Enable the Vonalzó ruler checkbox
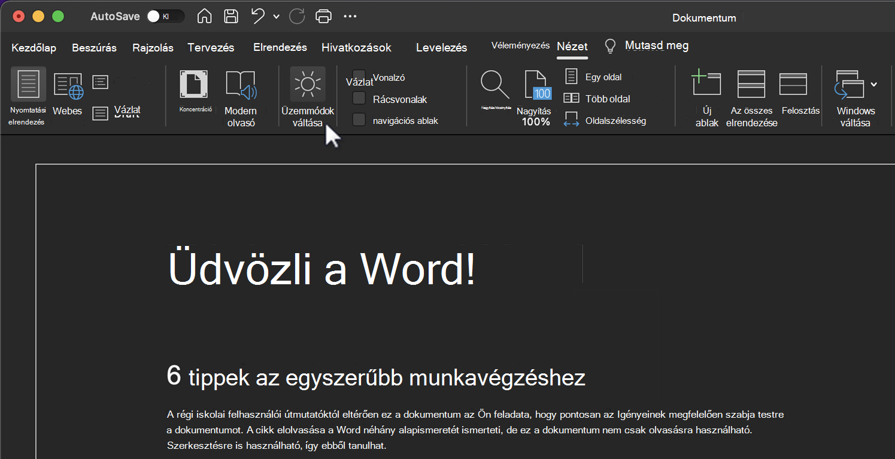Viewport: 895px width, 459px height. [359, 76]
